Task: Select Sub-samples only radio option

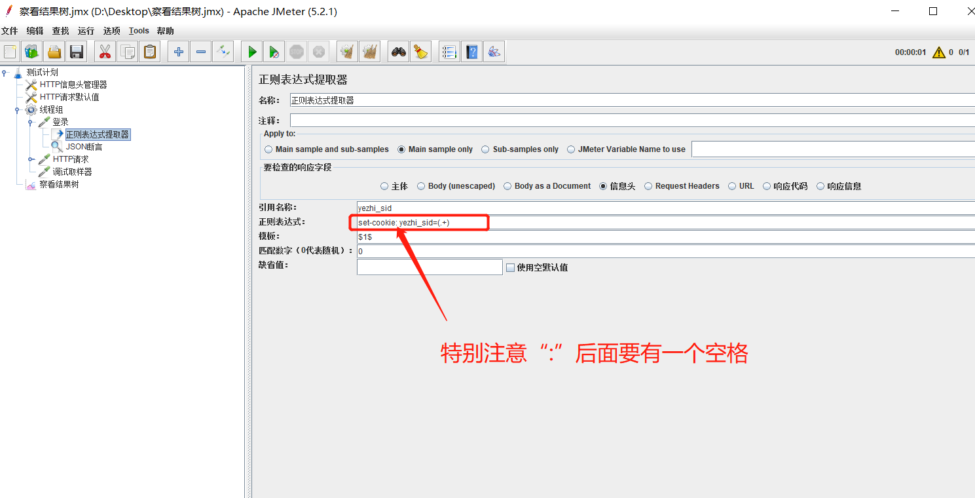Action: (485, 149)
